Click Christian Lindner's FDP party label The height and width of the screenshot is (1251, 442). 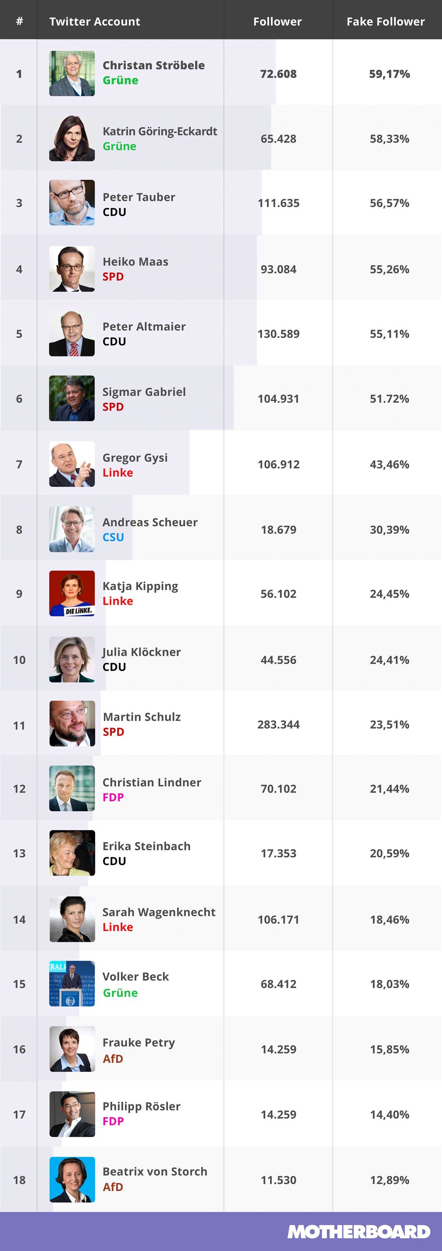(113, 797)
